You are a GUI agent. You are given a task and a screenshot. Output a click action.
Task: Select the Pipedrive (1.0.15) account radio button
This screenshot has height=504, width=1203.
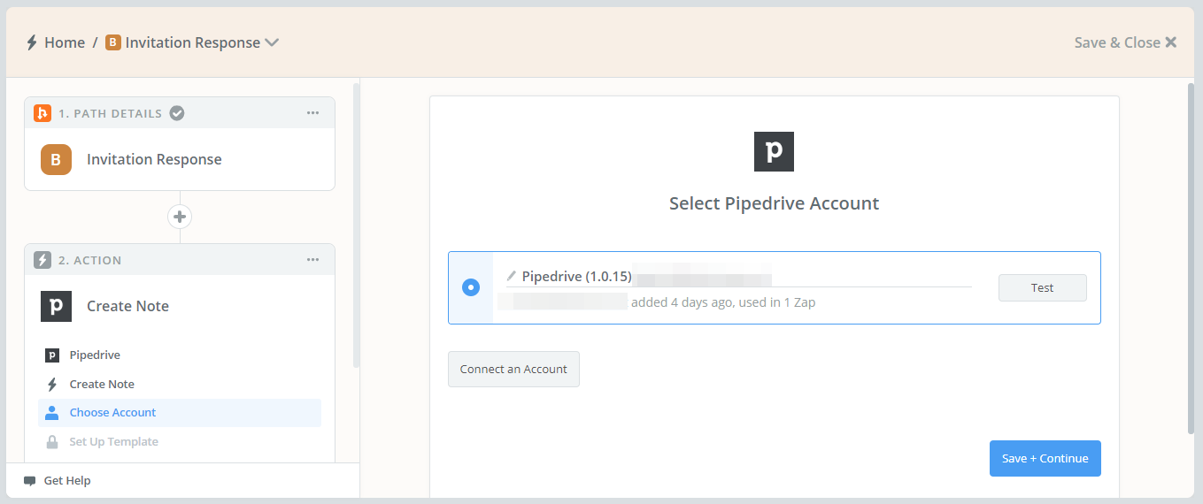[471, 287]
